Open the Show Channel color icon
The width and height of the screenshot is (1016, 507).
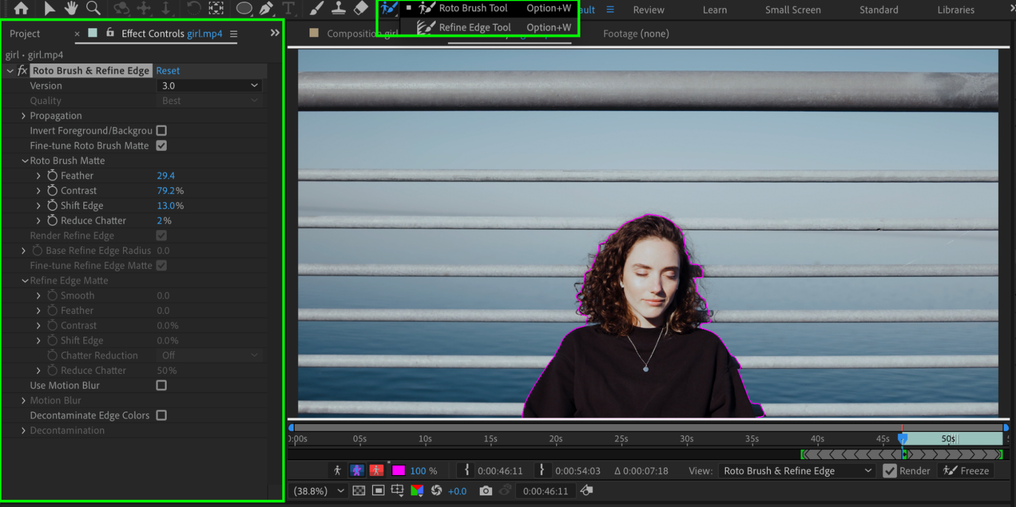(x=417, y=491)
